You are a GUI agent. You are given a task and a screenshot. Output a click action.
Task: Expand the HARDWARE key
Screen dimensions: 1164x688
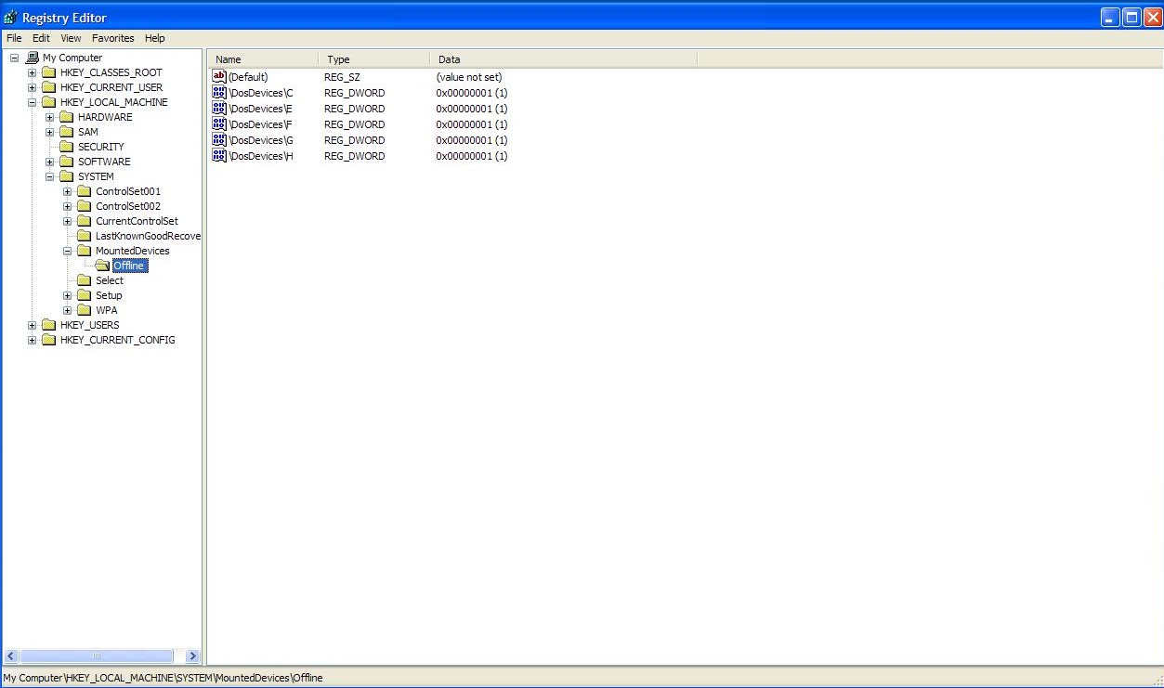coord(49,117)
